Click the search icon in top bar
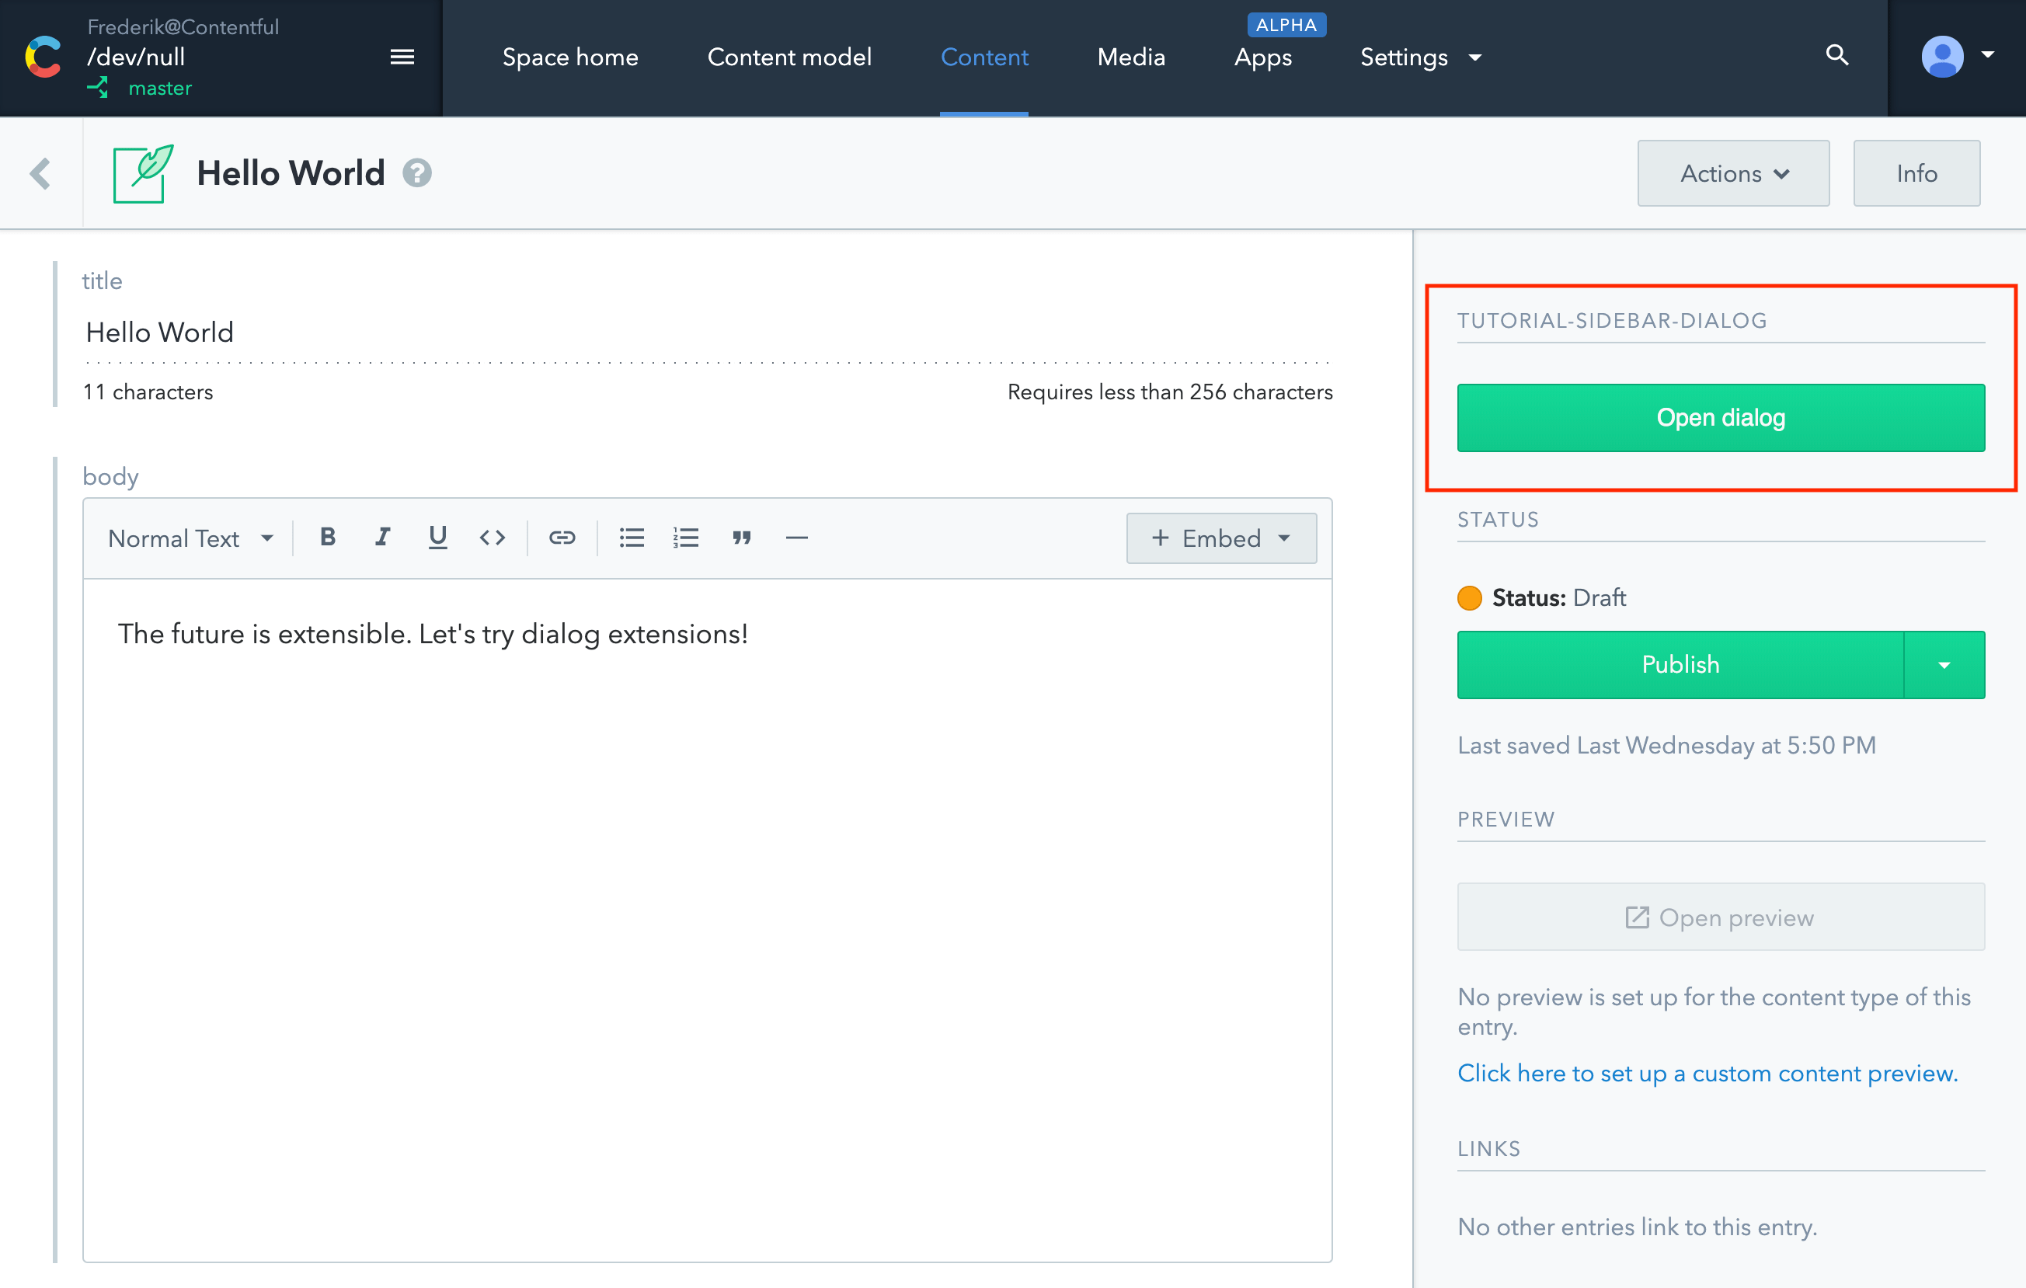Screen dimensions: 2026x1288 tap(1836, 56)
